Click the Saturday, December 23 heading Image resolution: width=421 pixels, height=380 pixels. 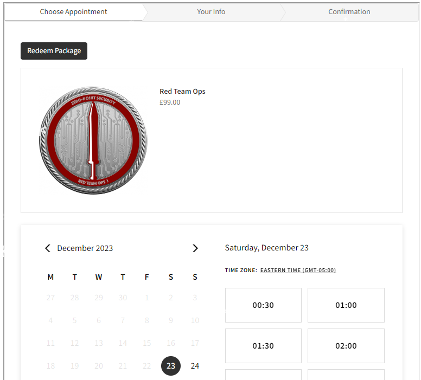pyautogui.click(x=266, y=248)
